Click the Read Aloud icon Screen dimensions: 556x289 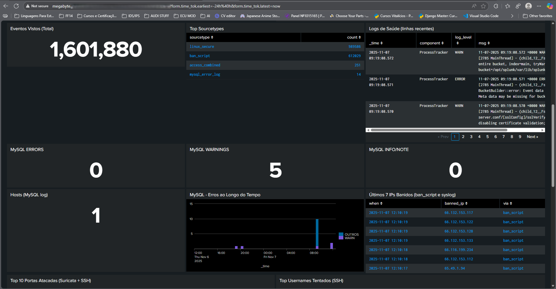474,6
